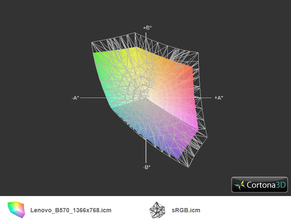Click the sRGB wireframe gamut icon

[x=157, y=210]
